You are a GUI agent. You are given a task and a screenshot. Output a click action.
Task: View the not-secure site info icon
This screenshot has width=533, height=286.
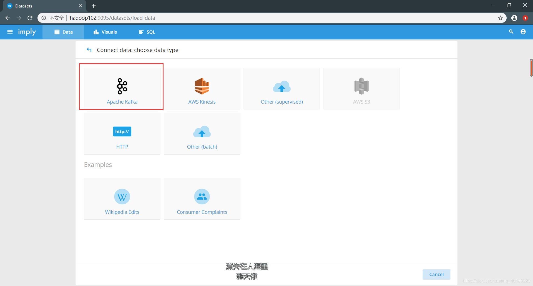coord(44,18)
